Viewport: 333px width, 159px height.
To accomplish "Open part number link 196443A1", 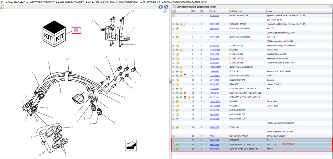I will point(215,71).
